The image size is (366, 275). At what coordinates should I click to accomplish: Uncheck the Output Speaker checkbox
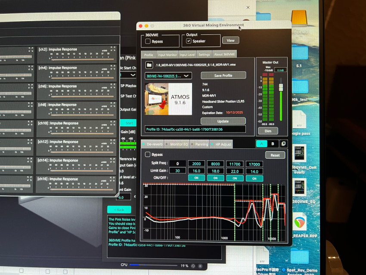189,41
